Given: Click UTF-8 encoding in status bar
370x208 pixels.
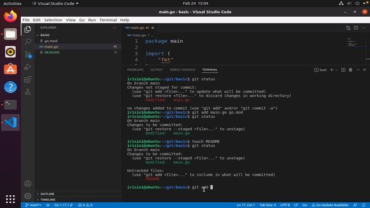Looking at the screenshot, I should (285, 205).
